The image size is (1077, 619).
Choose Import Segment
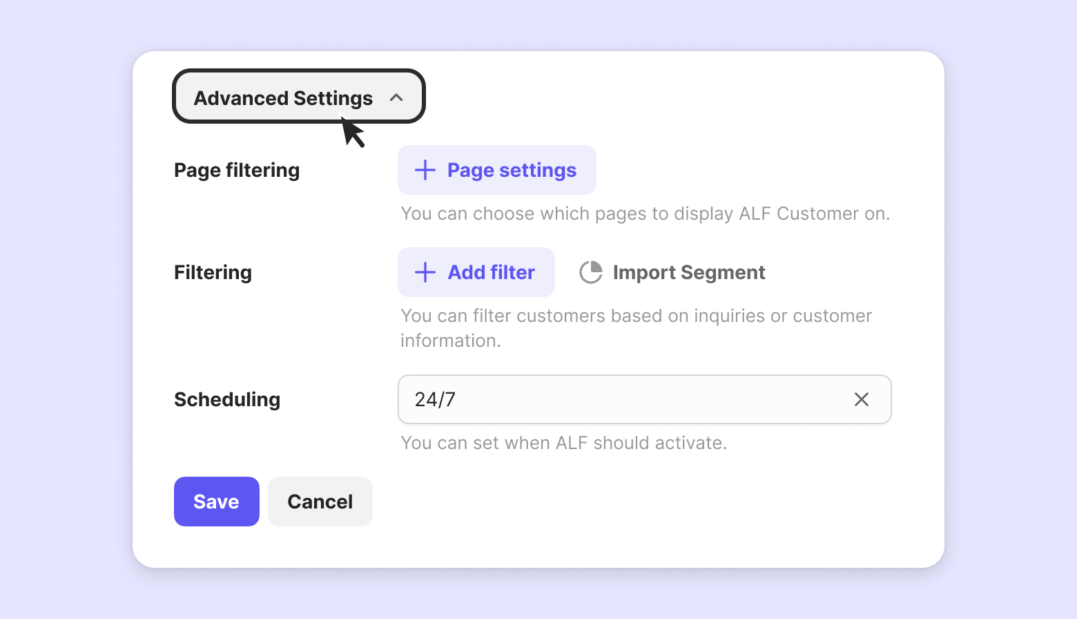coord(688,272)
